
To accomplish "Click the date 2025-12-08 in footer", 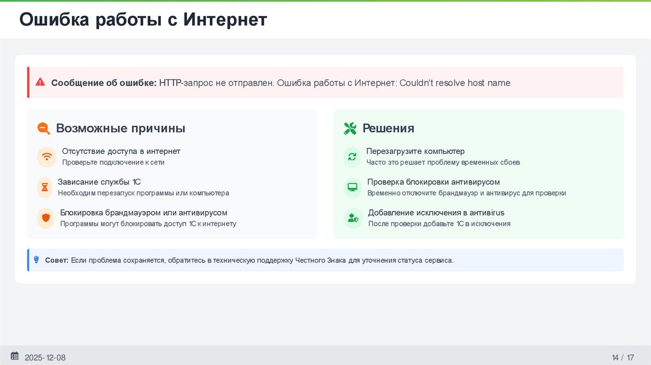I will tap(45, 357).
